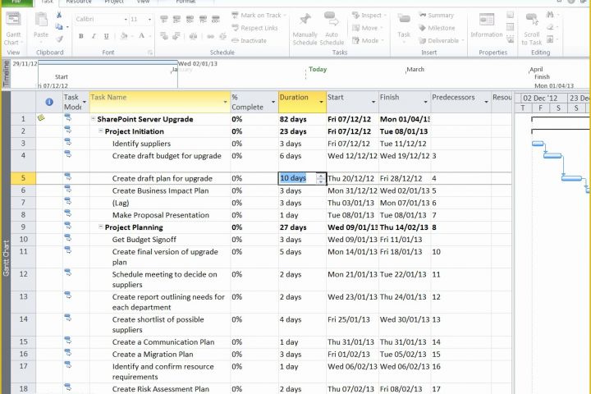Open the Move dropdown in Tasks group
This screenshot has width=591, height=394.
point(368,28)
